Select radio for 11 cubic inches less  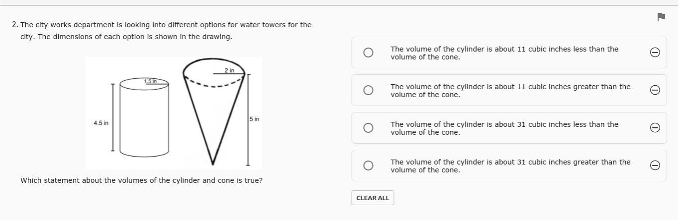tap(368, 53)
